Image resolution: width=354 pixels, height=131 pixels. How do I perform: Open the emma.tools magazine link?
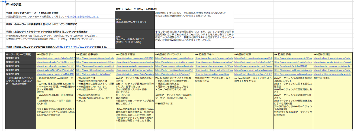tap(135, 70)
